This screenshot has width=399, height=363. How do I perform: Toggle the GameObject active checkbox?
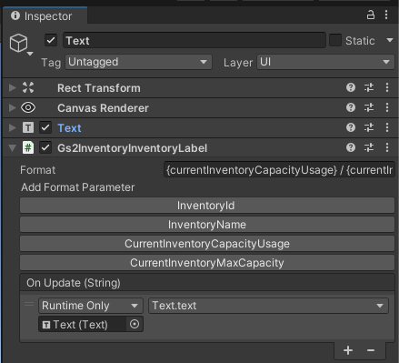[51, 40]
